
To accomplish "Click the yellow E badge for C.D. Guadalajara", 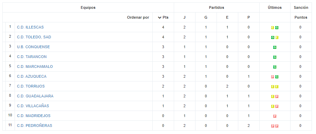I will point(273,97).
